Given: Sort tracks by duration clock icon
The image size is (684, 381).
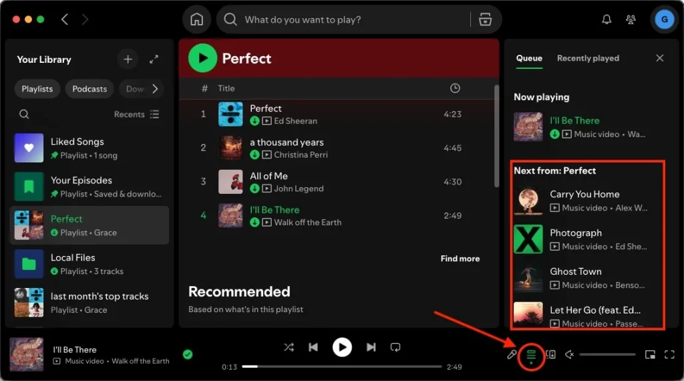Looking at the screenshot, I should point(454,88).
